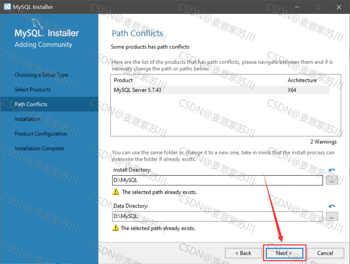Click the 2 Warnings label
The image size is (350, 264).
pos(323,142)
